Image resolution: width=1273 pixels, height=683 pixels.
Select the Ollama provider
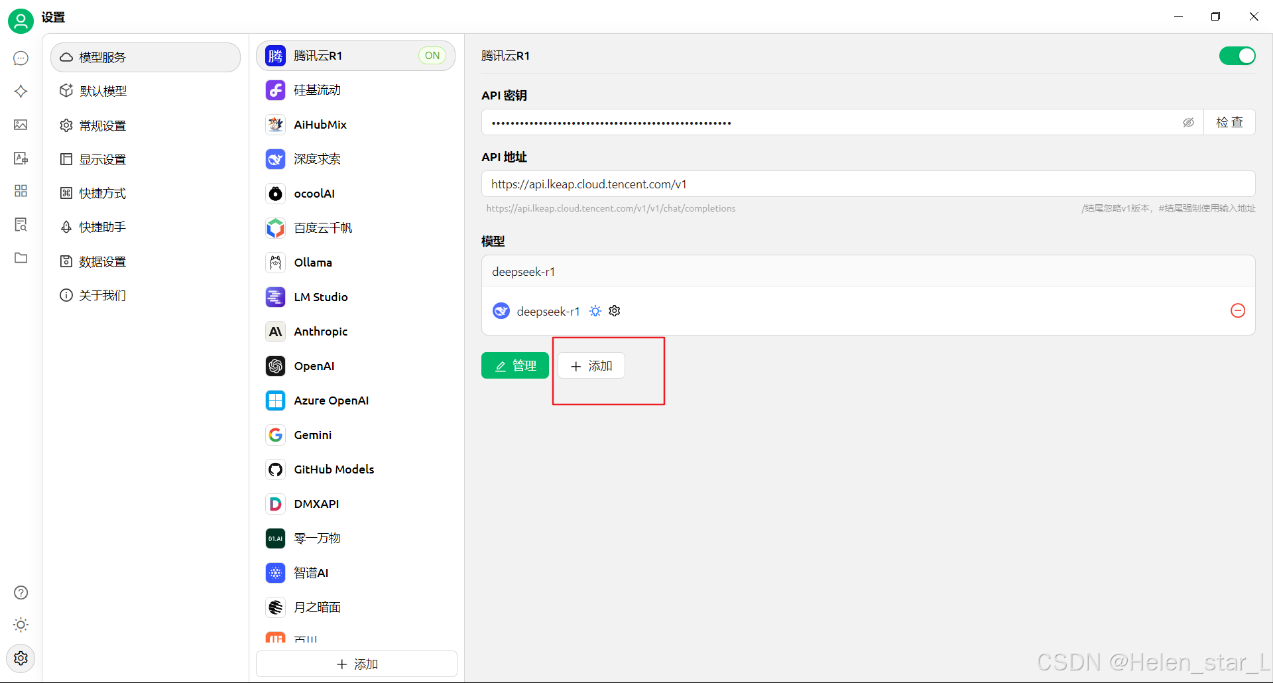356,263
